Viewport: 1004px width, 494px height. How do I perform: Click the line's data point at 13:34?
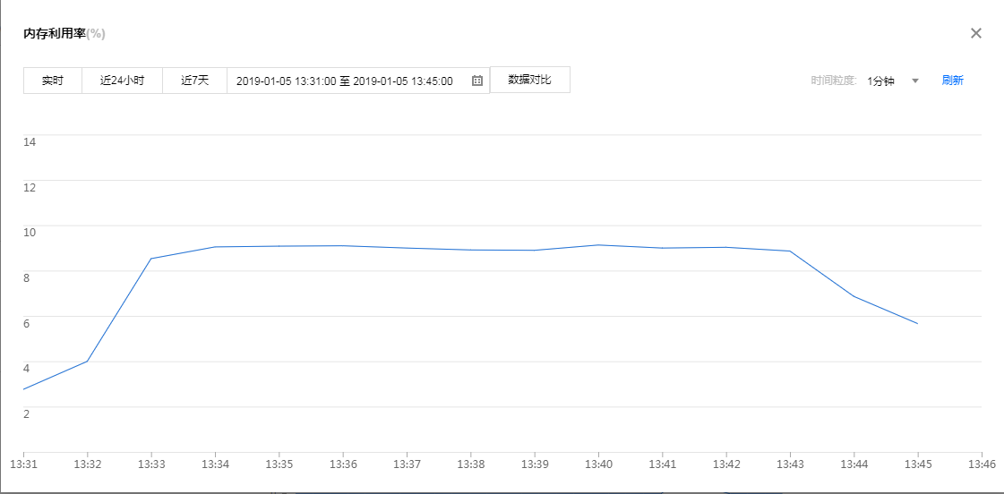click(x=215, y=247)
